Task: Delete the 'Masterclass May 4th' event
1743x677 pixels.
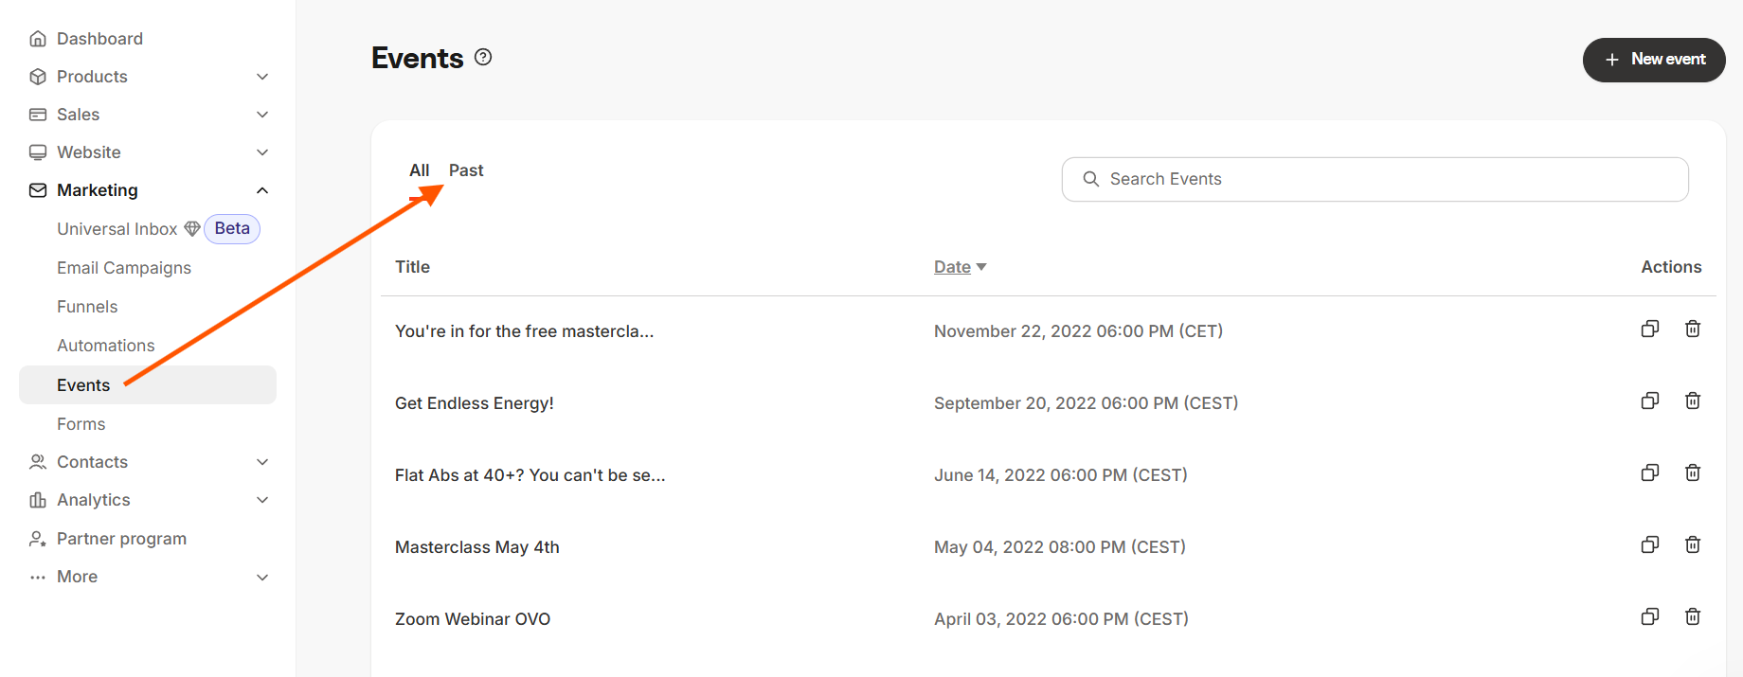Action: [x=1692, y=544]
